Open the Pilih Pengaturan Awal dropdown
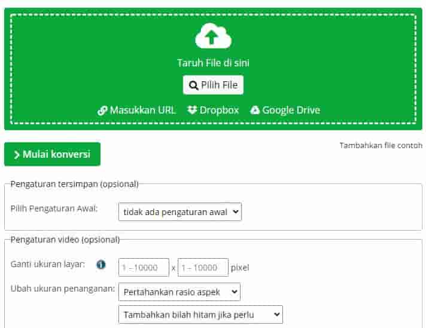This screenshot has width=426, height=328. pyautogui.click(x=180, y=212)
